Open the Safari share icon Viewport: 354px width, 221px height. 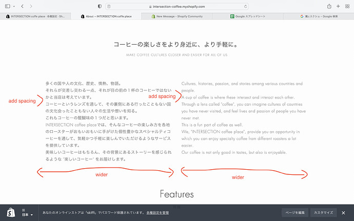tap(329, 6)
